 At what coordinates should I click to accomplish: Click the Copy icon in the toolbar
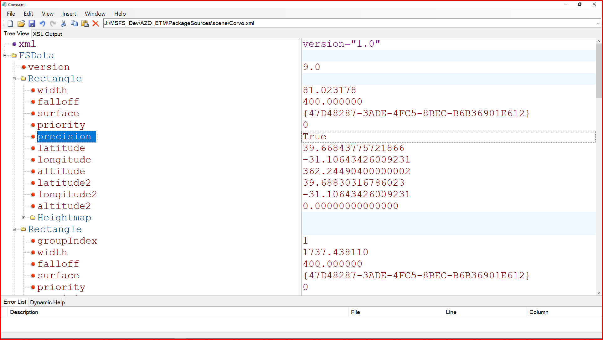tap(74, 23)
